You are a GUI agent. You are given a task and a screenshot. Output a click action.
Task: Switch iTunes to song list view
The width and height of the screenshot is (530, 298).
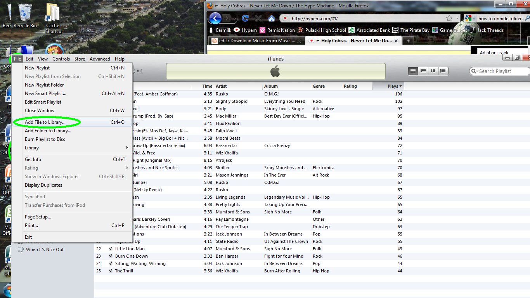pyautogui.click(x=413, y=71)
